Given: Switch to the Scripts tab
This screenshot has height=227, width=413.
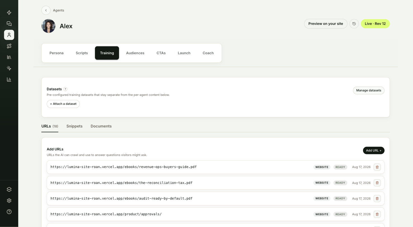Looking at the screenshot, I should 82,53.
